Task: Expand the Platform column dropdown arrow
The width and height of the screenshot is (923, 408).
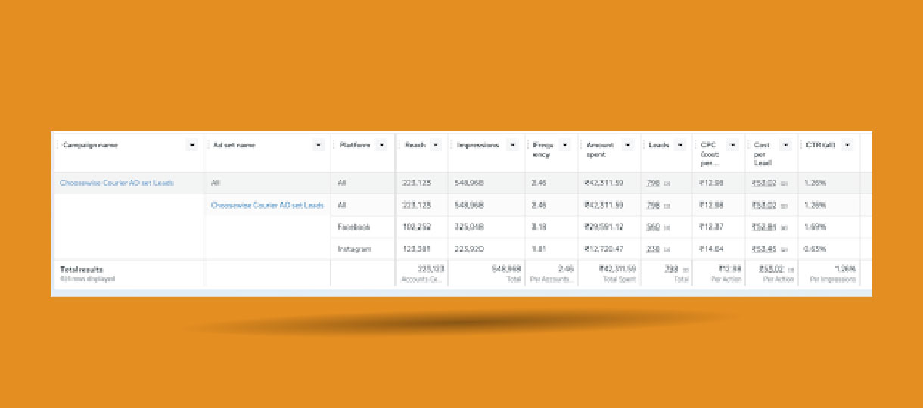Action: (383, 145)
